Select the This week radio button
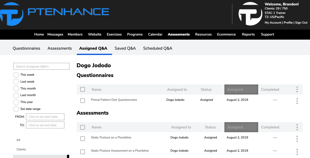Viewport: 310px width, 158px height. pos(16,75)
